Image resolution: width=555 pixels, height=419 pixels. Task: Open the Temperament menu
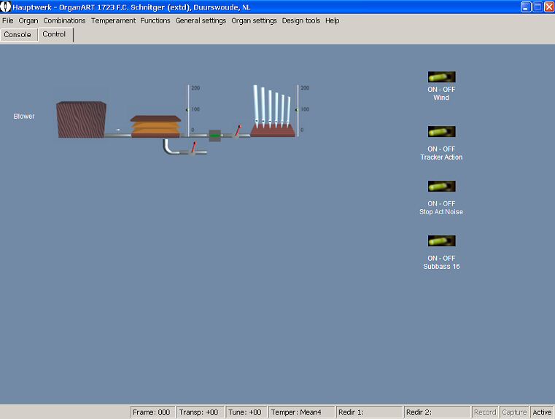tap(113, 20)
